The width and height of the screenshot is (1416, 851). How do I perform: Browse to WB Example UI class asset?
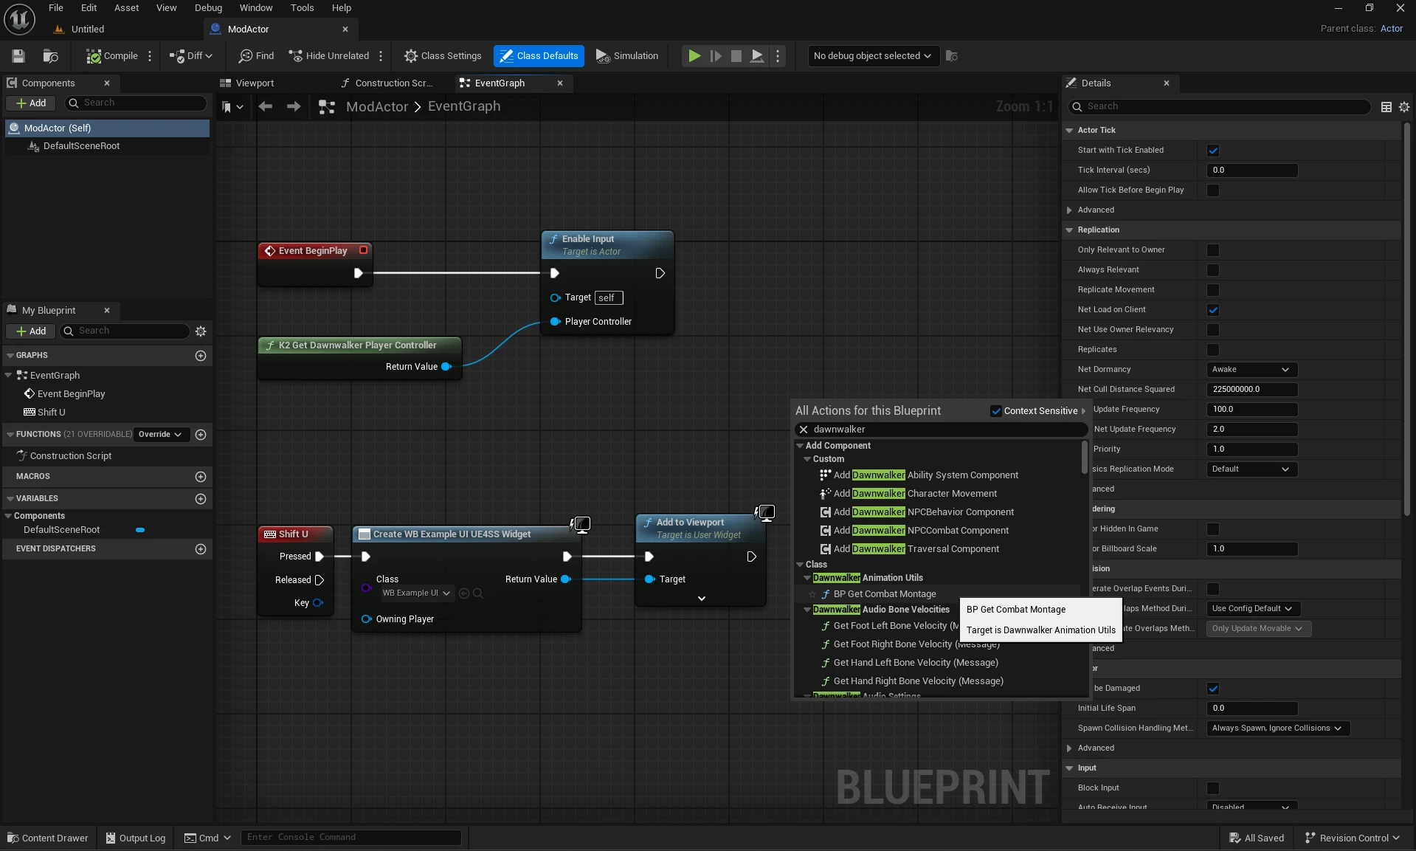click(x=478, y=593)
